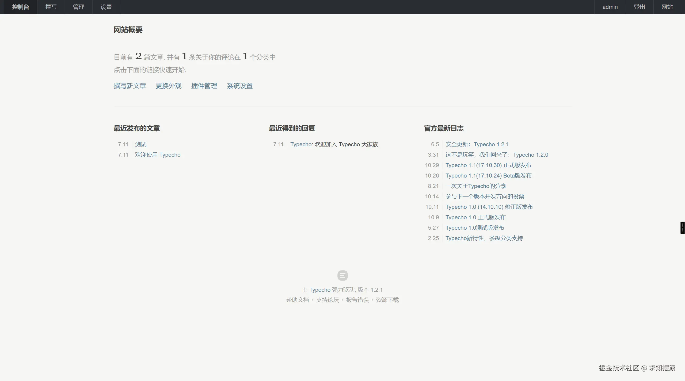Click the 最近得到的回复 heading

tap(292, 128)
